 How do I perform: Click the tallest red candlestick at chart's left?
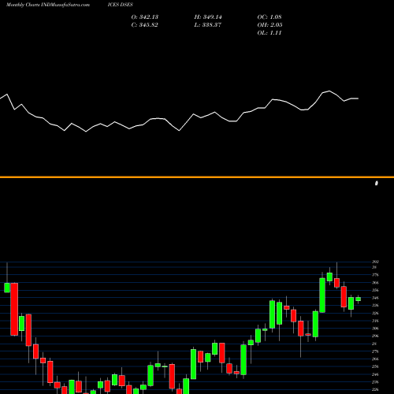coord(14,309)
